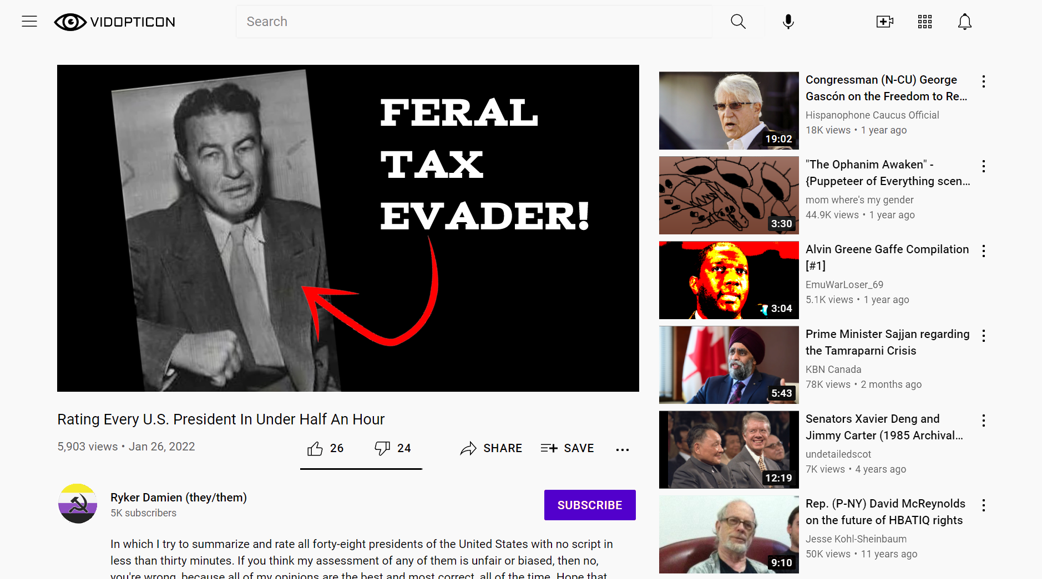Like the video with thumbs up
The height and width of the screenshot is (579, 1042).
[315, 448]
